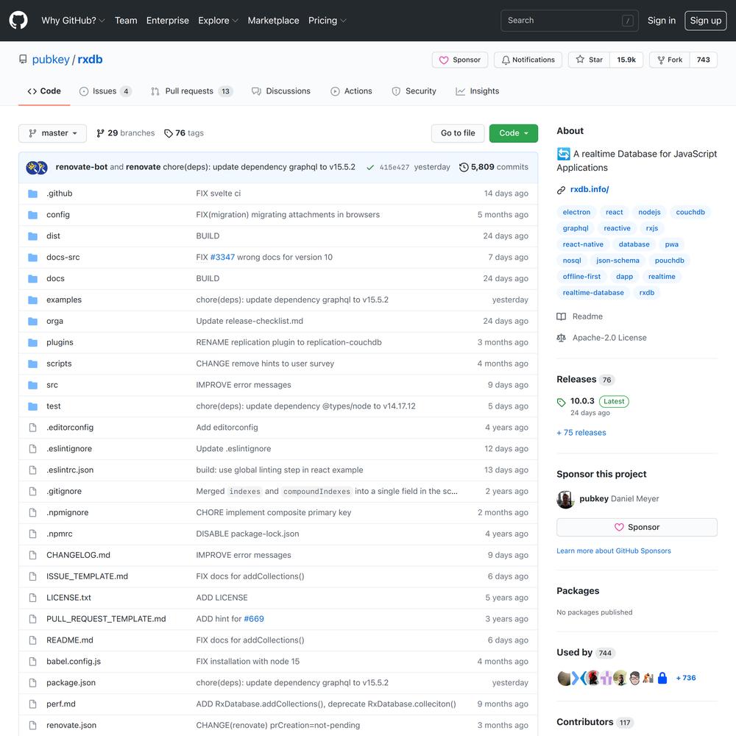Switch to the Issues tab

pos(105,91)
